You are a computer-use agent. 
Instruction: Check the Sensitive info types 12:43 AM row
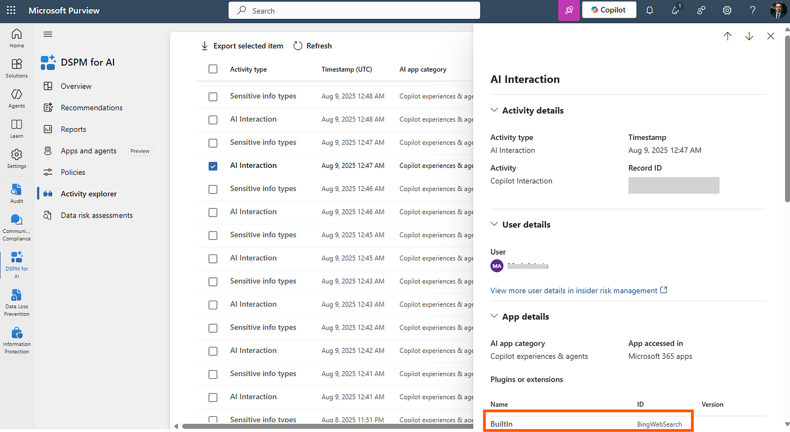click(x=213, y=282)
